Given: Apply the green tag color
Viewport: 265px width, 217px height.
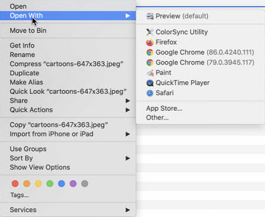Looking at the screenshot, I should 50,184.
